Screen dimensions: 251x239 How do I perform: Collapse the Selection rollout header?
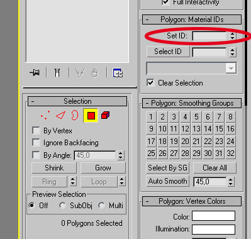tap(77, 101)
